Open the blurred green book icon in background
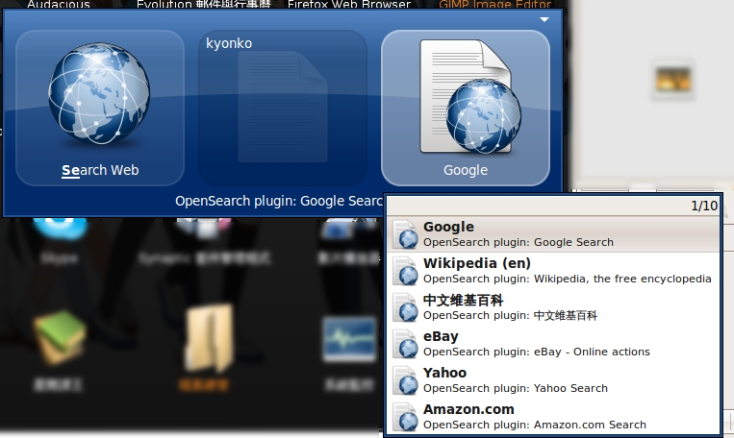This screenshot has width=734, height=438. (x=59, y=337)
